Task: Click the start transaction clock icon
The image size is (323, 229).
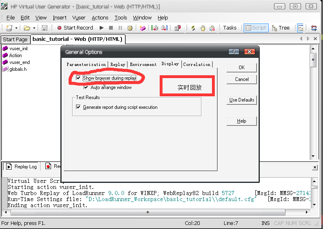Action: [x=155, y=28]
